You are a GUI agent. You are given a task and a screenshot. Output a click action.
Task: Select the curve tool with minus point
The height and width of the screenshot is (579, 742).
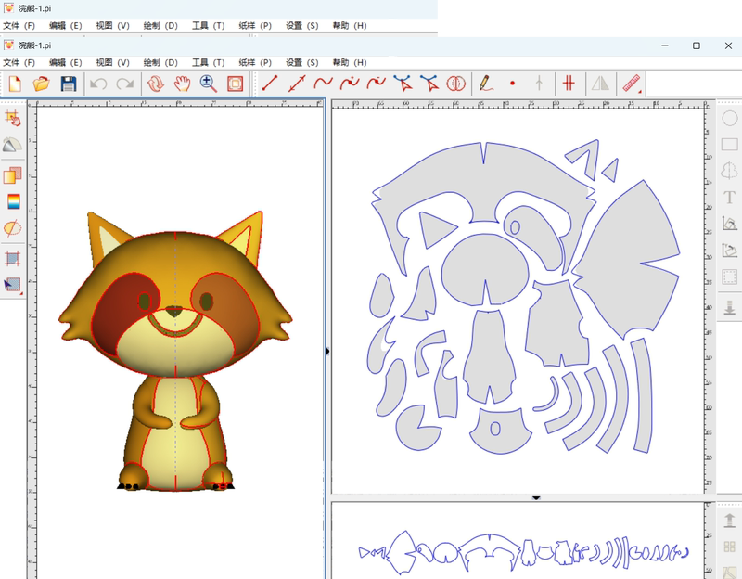(x=377, y=83)
